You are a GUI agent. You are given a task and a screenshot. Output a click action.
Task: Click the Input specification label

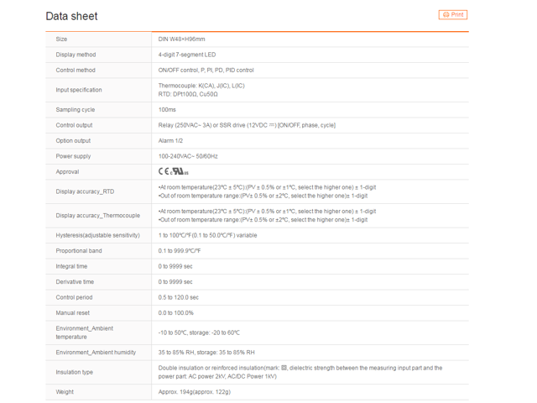(79, 90)
